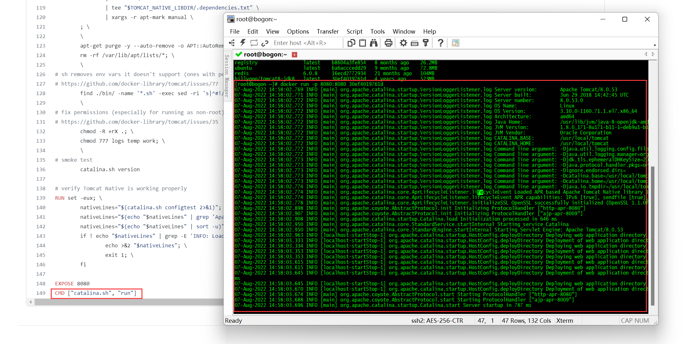
Task: Click the 'catalina.sh version' code line
Action: pyautogui.click(x=110, y=169)
